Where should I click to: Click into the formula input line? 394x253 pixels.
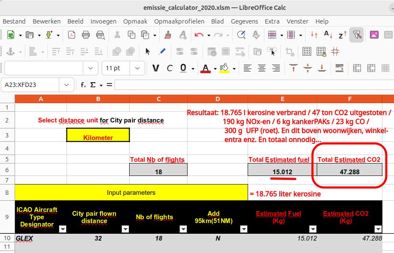(253, 85)
